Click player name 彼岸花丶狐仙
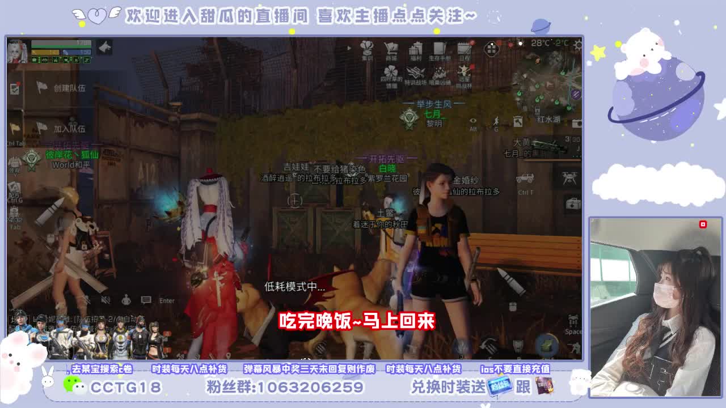The image size is (726, 408). pos(71,154)
